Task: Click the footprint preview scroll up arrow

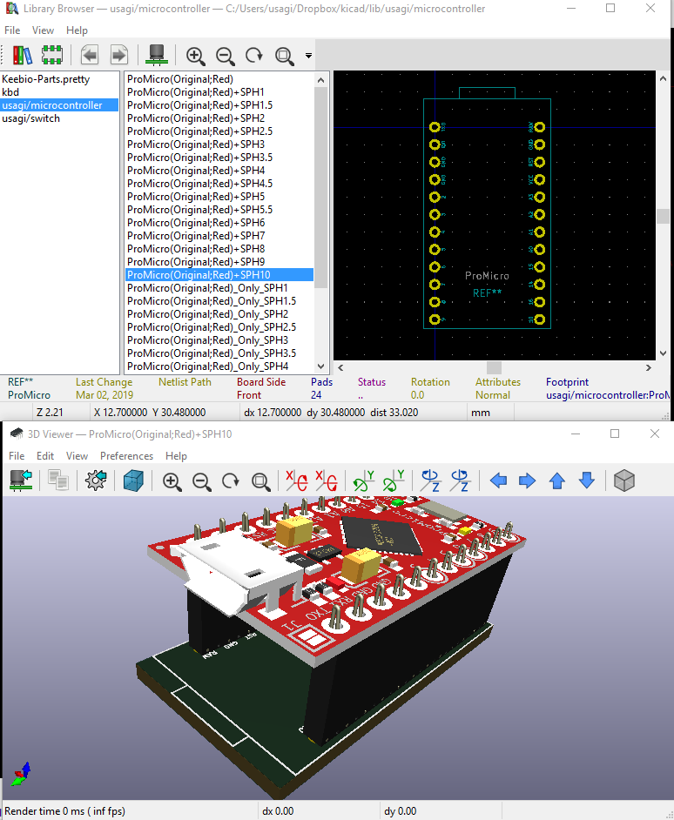Action: pos(663,78)
